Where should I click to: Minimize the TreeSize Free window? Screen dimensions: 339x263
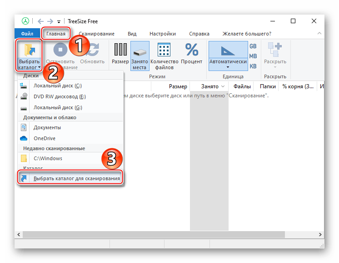[273, 21]
